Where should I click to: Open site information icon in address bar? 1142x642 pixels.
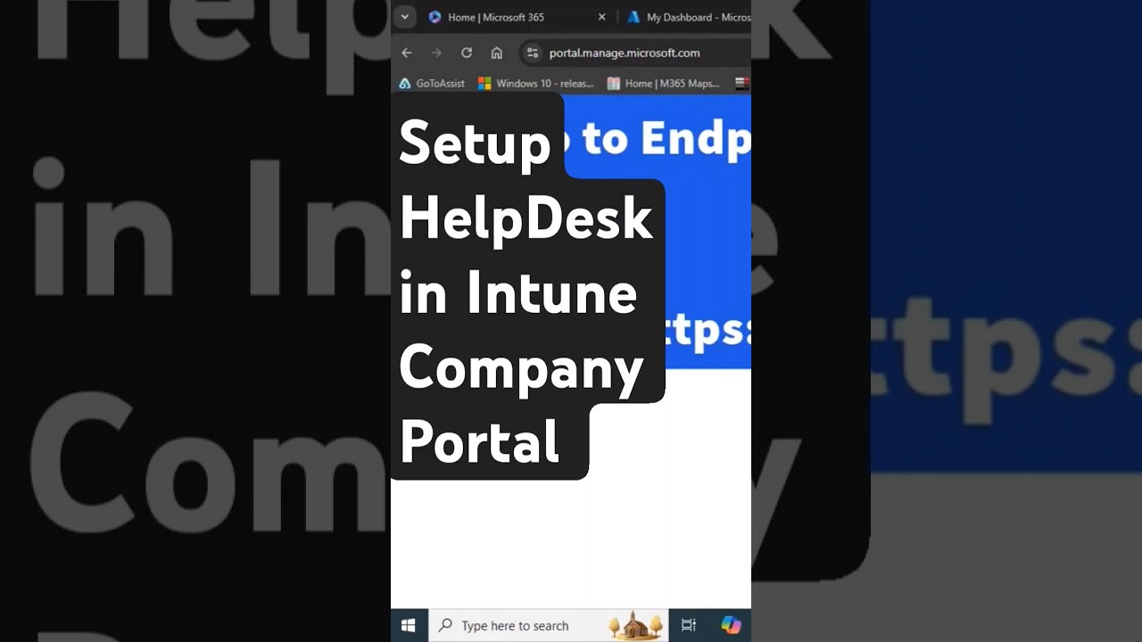[x=533, y=53]
